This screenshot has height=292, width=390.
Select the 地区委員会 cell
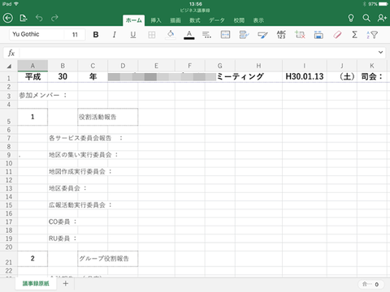67,188
